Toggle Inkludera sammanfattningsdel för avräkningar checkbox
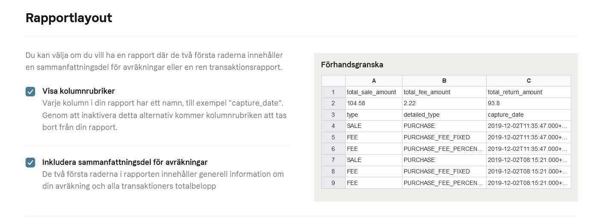This screenshot has width=593, height=222. pyautogui.click(x=30, y=162)
